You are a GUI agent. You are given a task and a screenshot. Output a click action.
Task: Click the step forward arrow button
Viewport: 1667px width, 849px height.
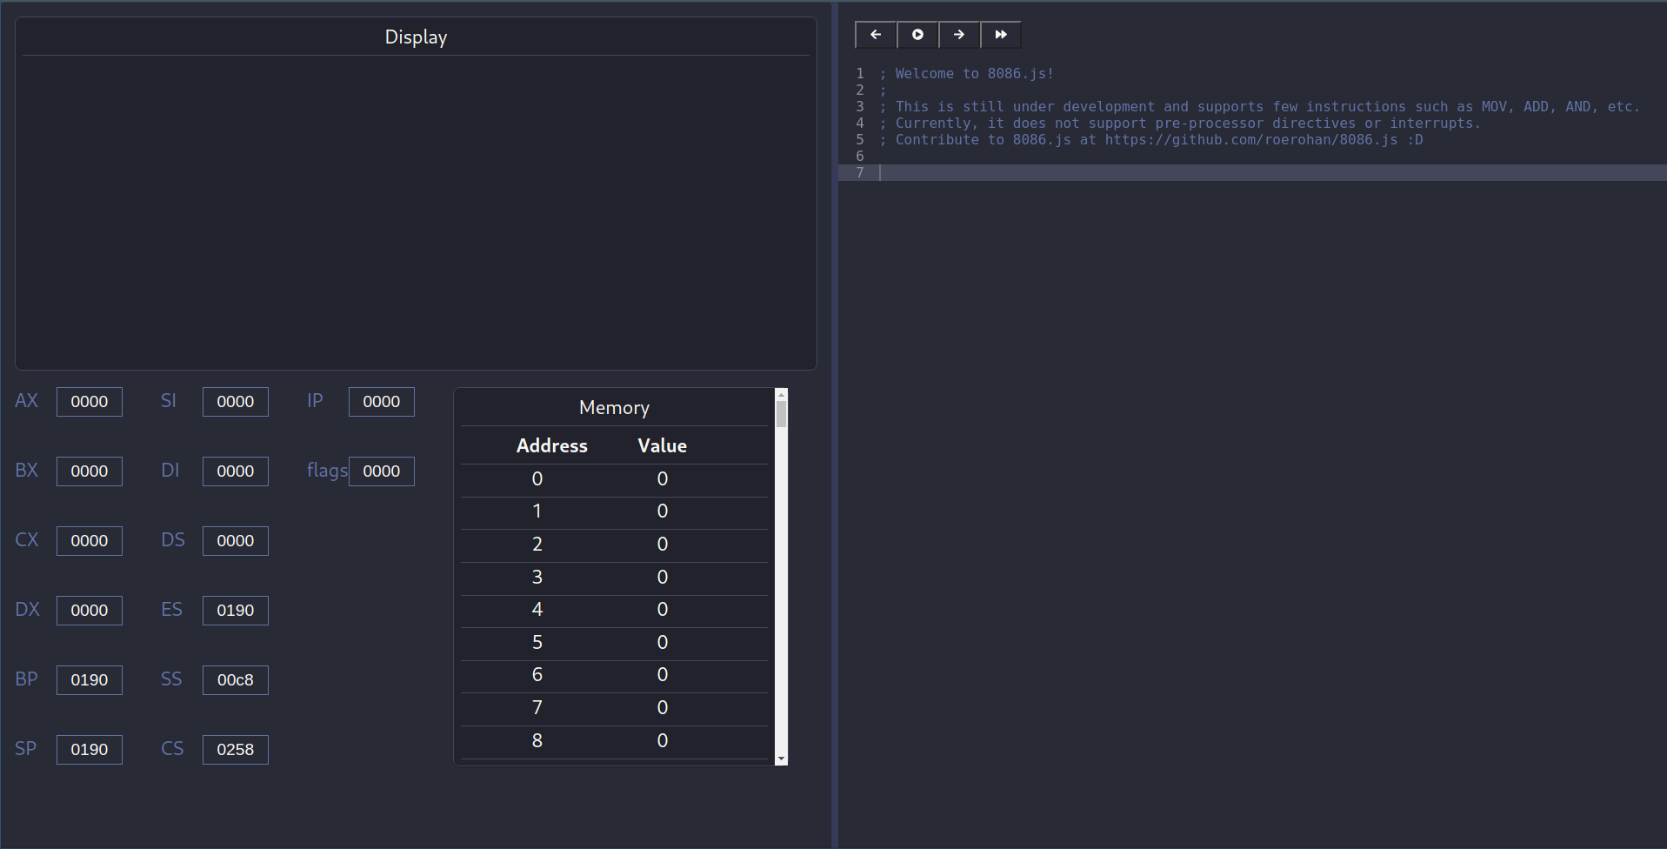tap(959, 35)
